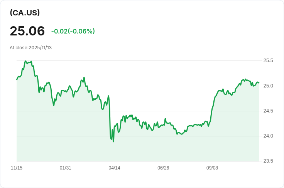Click the 23.5 y-axis label
284x188 pixels.
[268, 161]
